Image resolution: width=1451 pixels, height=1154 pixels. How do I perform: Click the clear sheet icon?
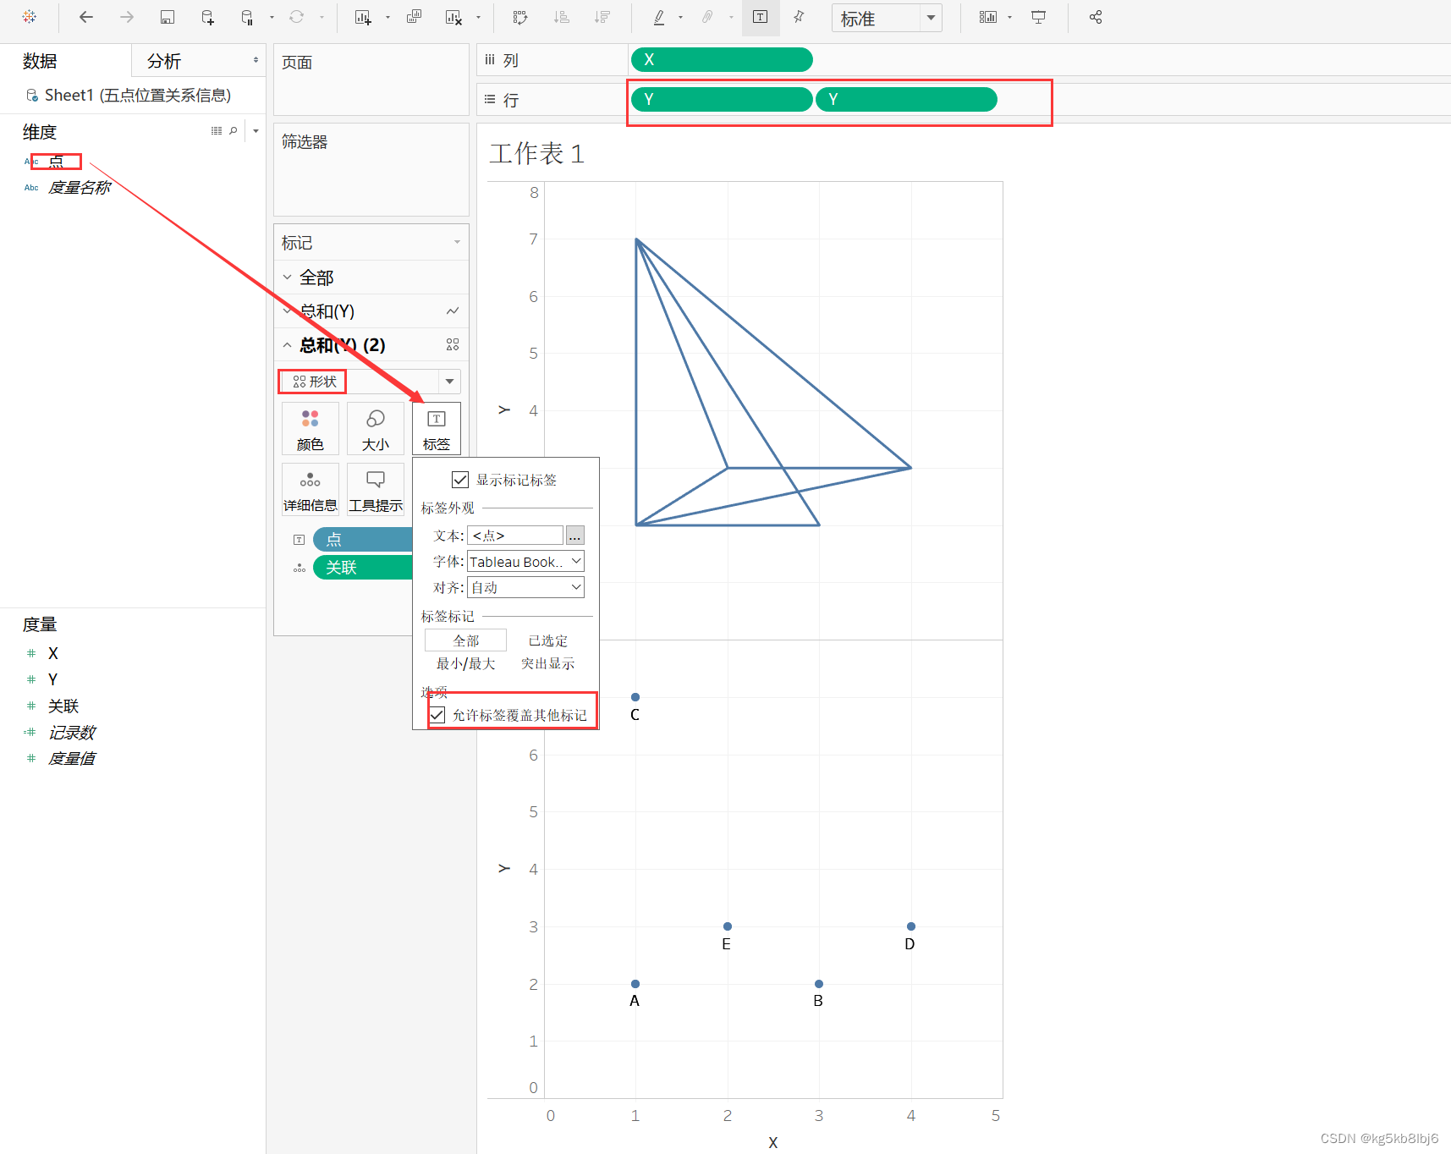coord(454,17)
